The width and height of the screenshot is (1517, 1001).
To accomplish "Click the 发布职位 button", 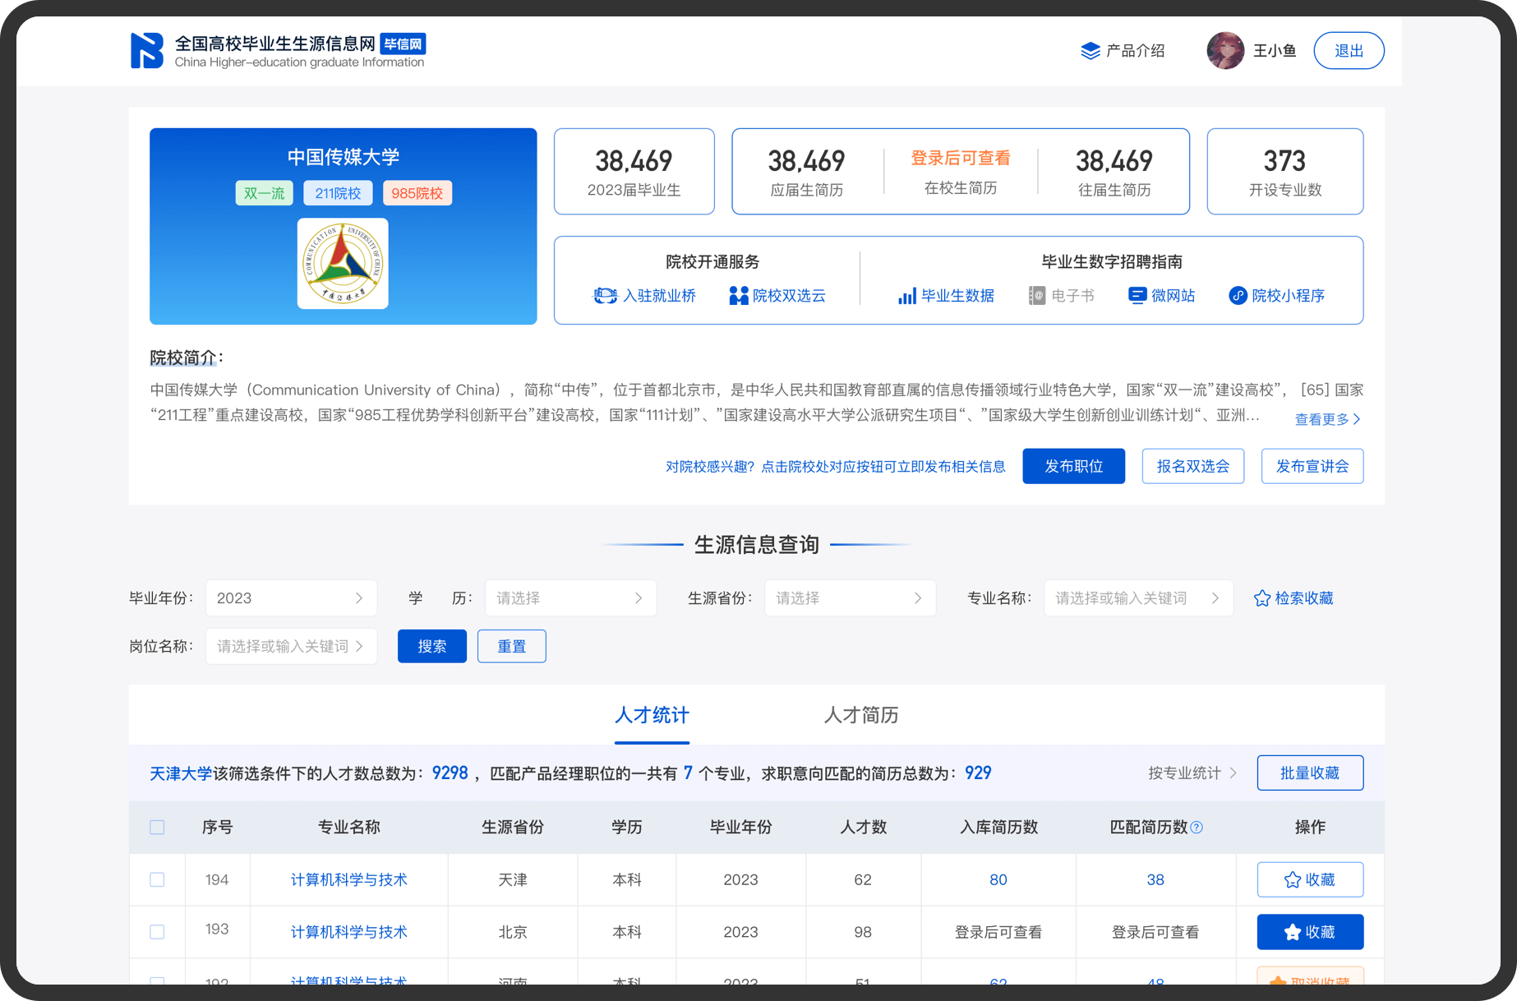I will pos(1073,467).
